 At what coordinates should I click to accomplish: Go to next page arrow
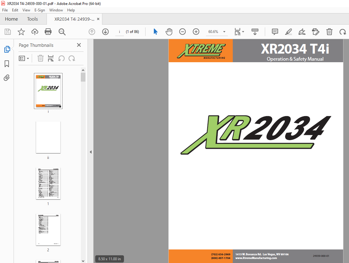pos(105,32)
